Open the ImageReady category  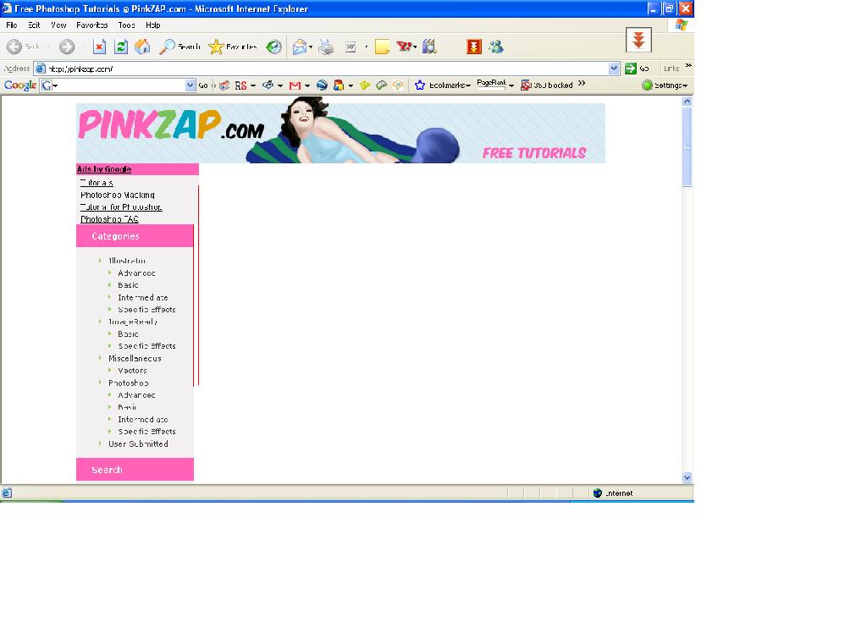(x=133, y=322)
